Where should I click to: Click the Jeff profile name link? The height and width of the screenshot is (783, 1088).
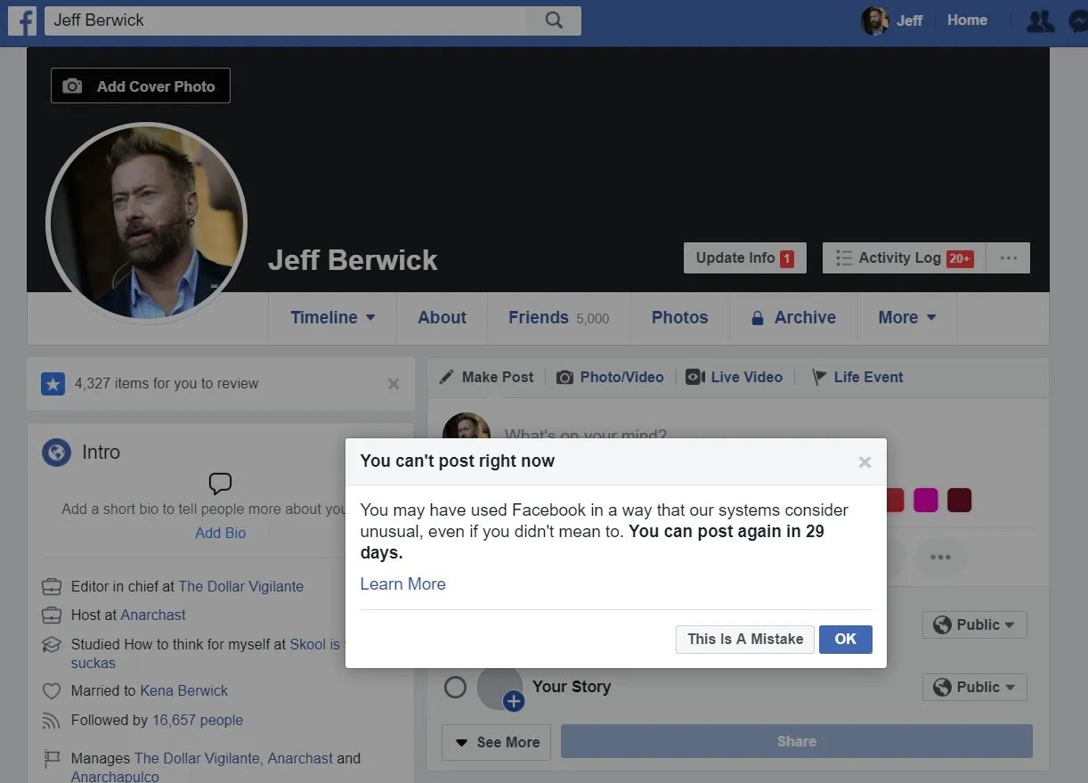tap(909, 20)
